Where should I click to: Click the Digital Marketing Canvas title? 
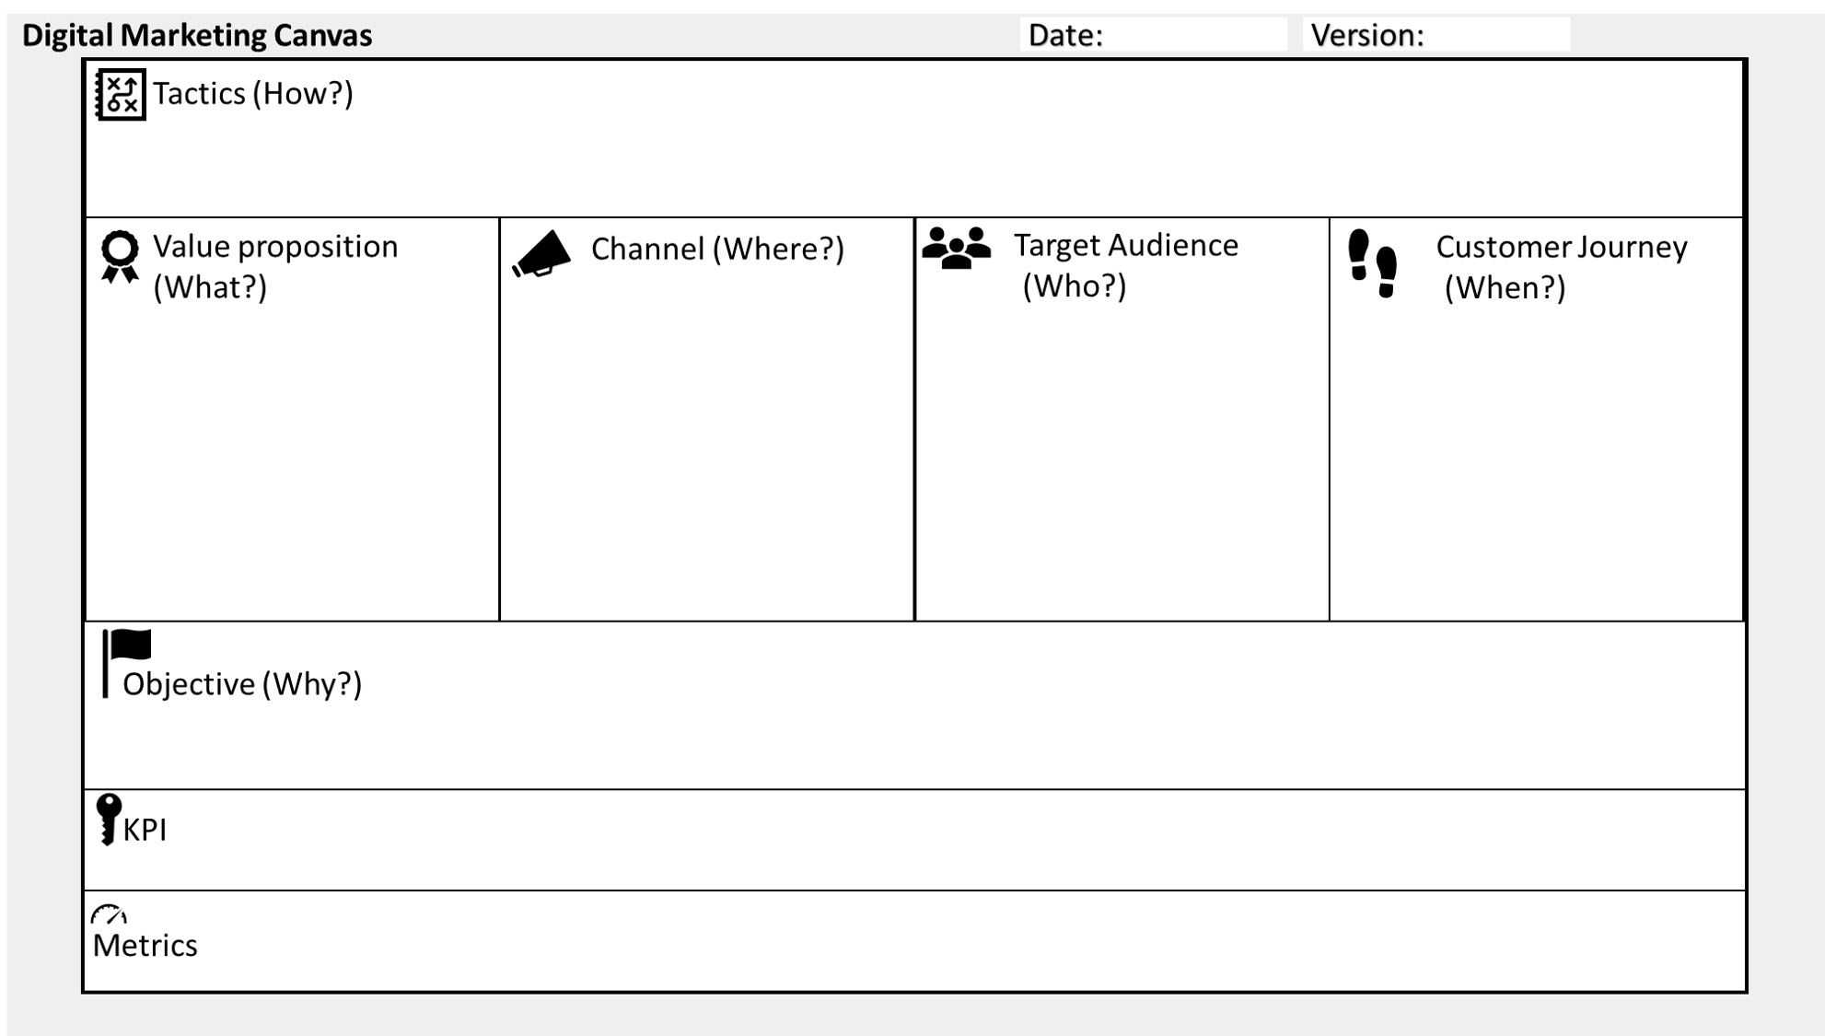click(x=197, y=35)
